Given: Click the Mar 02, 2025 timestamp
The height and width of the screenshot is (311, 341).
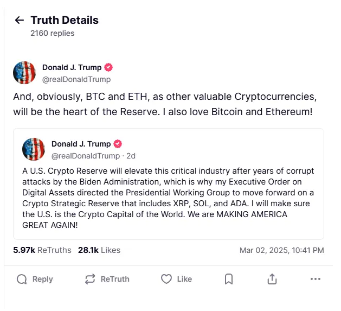Looking at the screenshot, I should [x=281, y=250].
